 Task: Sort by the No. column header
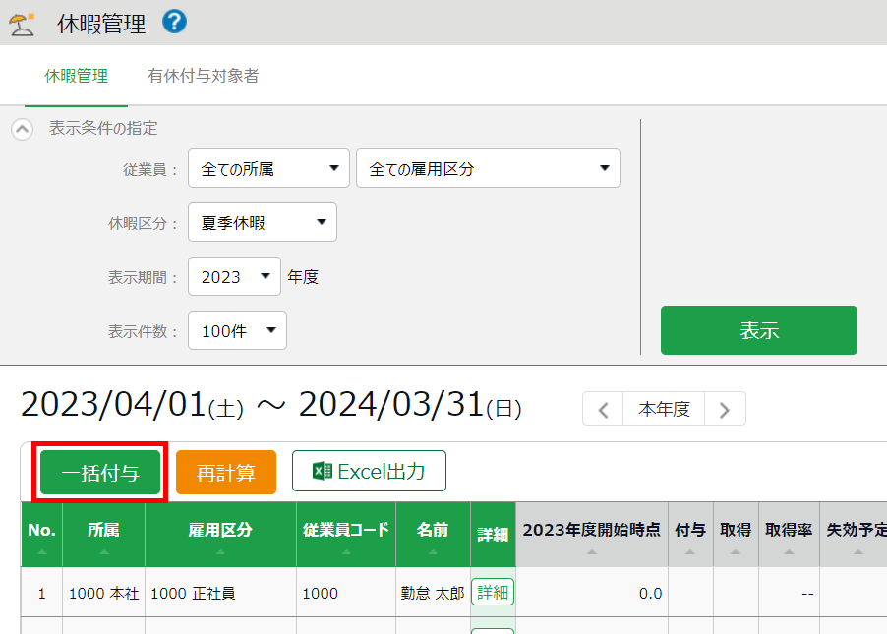[42, 535]
